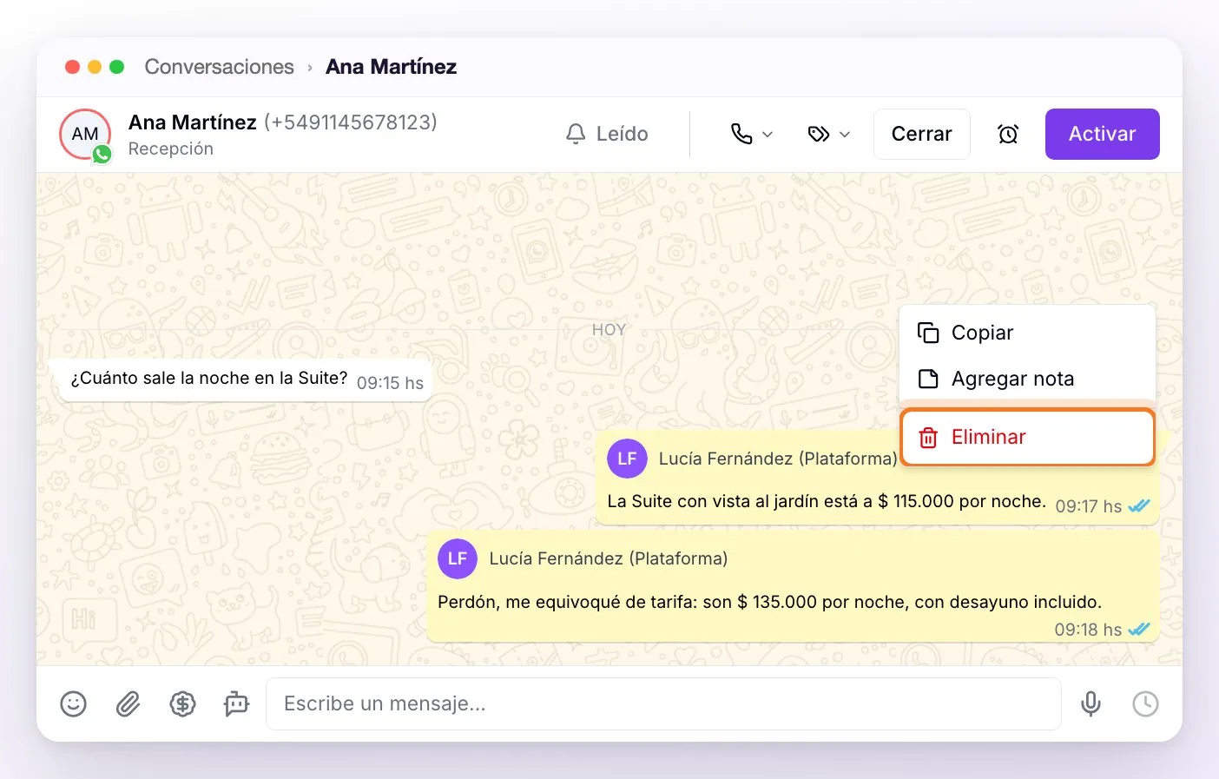
Task: Go back to Conversaciones breadcrumb
Action: (x=220, y=67)
